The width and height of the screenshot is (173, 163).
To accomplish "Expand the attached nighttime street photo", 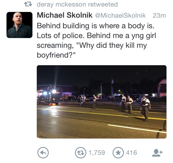I will (102, 102).
